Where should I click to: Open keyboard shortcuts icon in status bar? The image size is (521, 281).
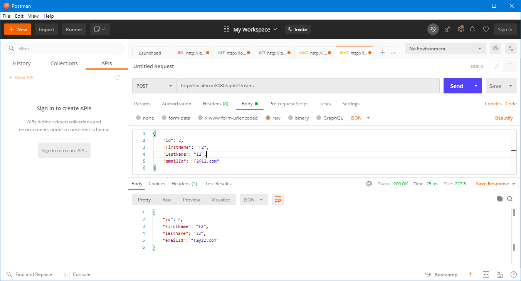tap(500, 274)
